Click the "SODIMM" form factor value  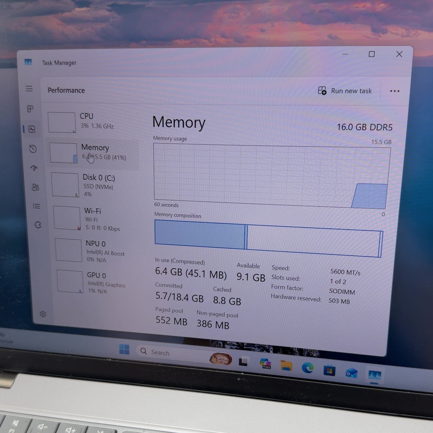coord(342,292)
